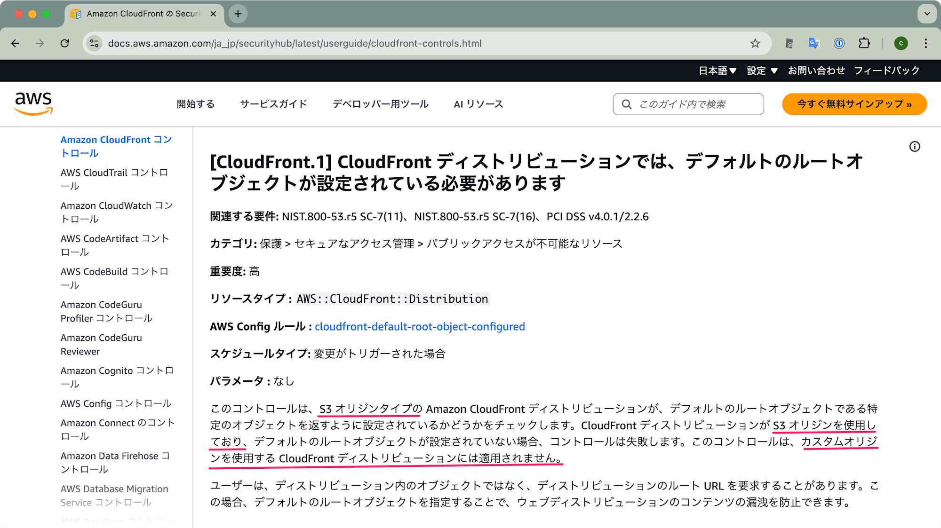Open a new browser tab
This screenshot has height=528, width=941.
coord(238,14)
